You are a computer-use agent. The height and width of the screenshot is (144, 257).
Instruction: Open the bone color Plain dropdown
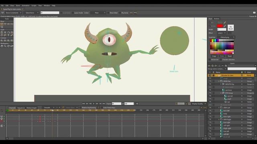tap(98, 13)
